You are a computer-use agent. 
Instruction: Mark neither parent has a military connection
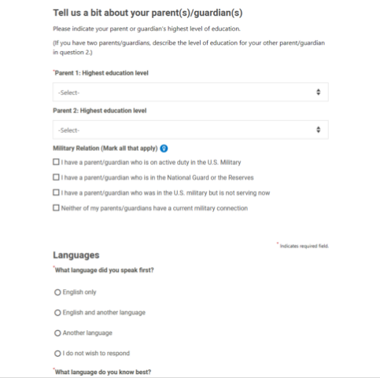56,208
